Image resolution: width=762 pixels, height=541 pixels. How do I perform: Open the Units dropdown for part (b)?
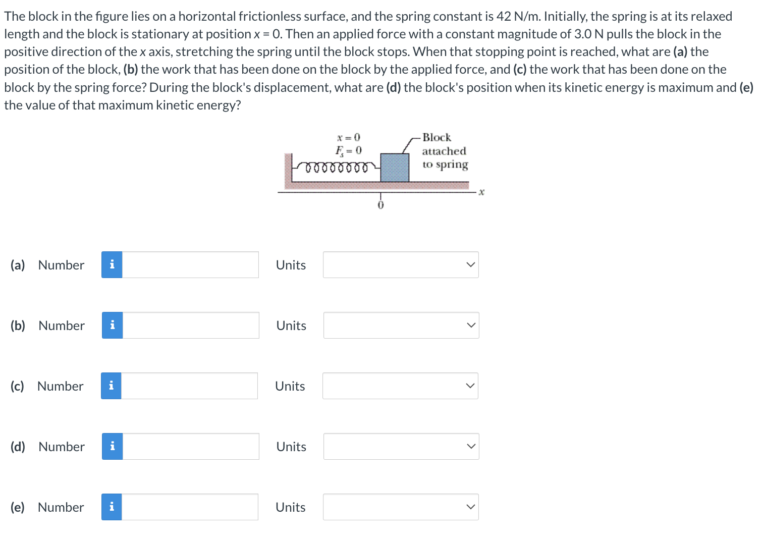[401, 325]
